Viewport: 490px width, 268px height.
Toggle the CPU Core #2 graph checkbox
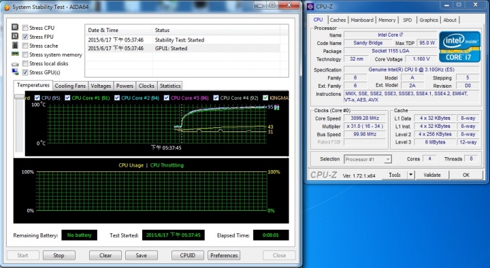[117, 98]
